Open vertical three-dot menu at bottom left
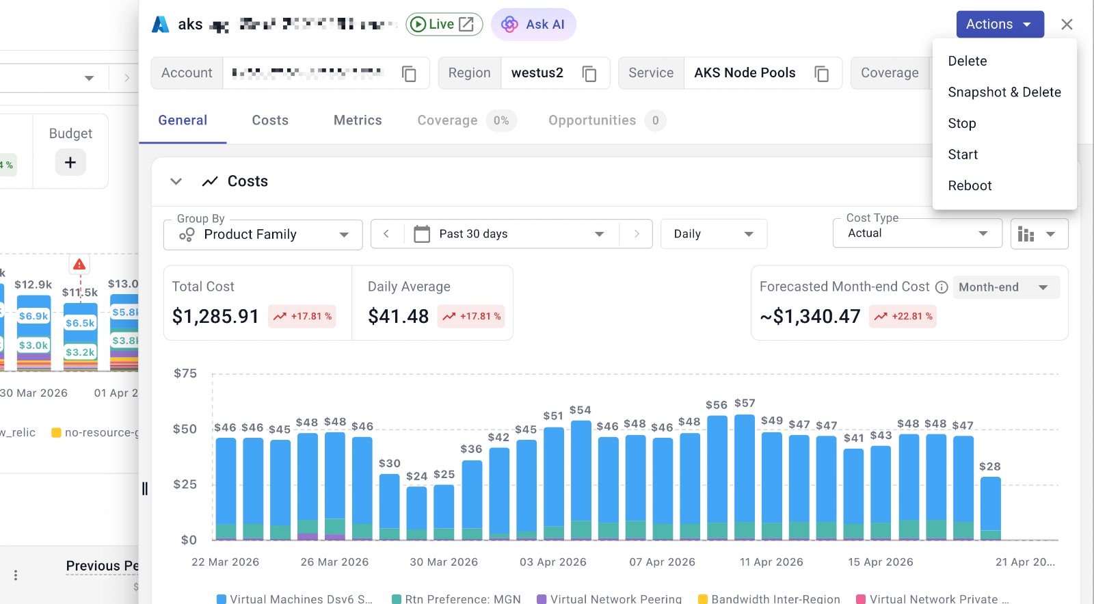Viewport: 1094px width, 604px height. [16, 575]
